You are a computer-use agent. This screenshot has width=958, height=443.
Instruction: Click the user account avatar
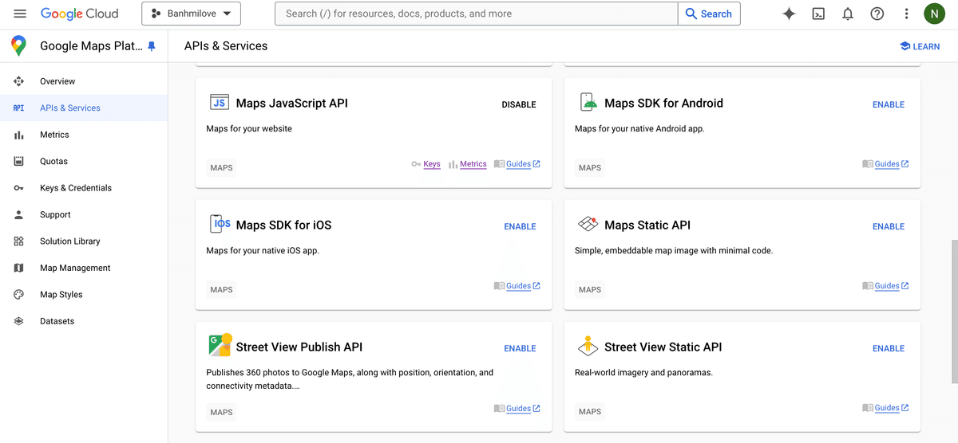pos(934,14)
